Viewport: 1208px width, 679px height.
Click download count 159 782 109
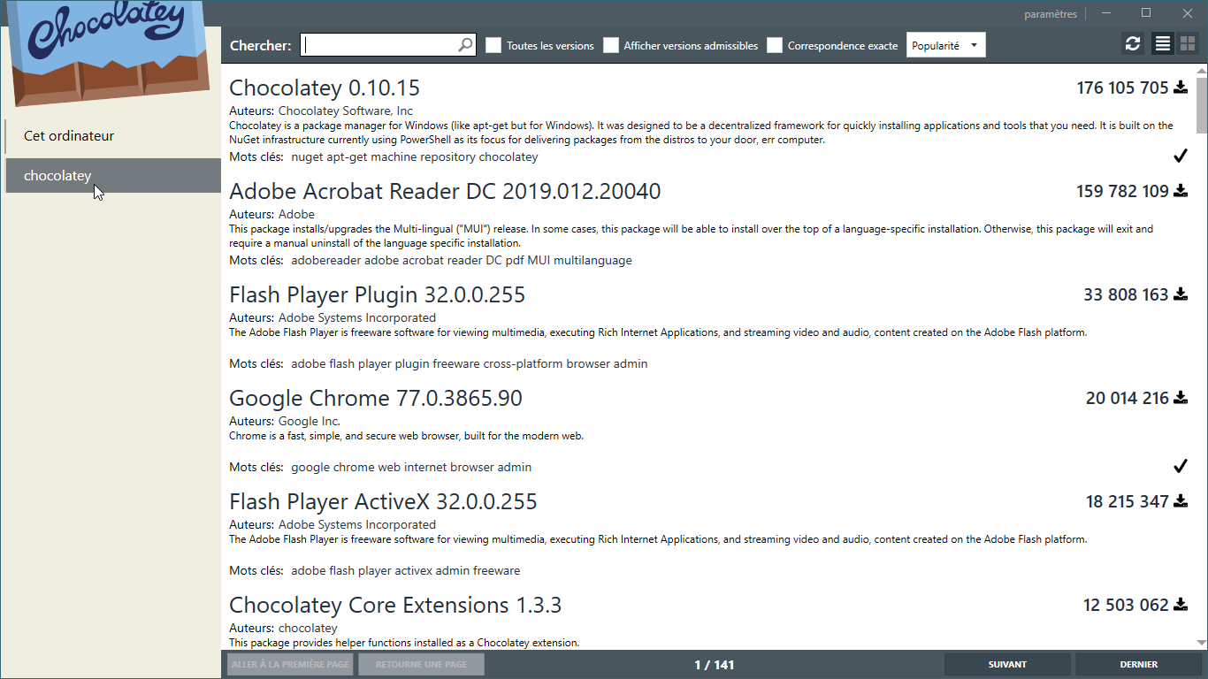(x=1122, y=191)
